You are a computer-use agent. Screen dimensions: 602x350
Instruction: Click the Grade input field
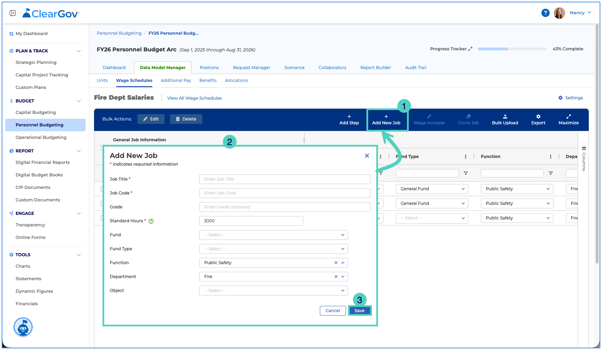[285, 207]
